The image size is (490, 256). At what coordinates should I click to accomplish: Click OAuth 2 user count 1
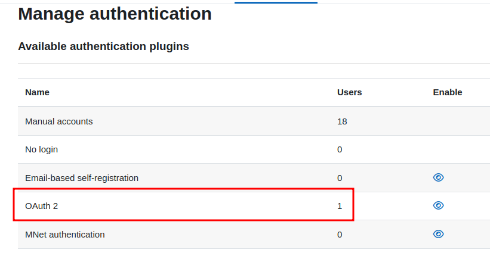[340, 206]
